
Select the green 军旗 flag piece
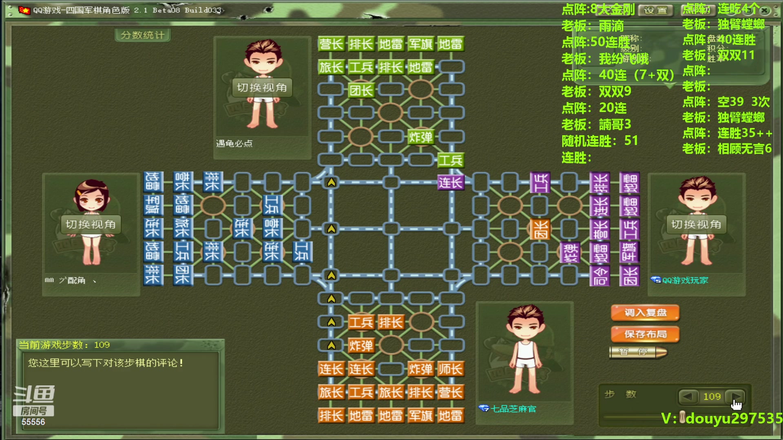420,44
